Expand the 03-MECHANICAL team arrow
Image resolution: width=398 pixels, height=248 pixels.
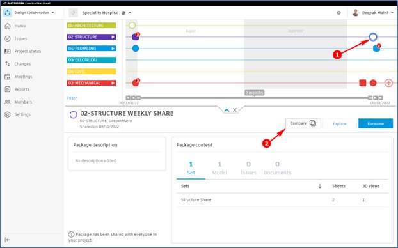(113, 83)
